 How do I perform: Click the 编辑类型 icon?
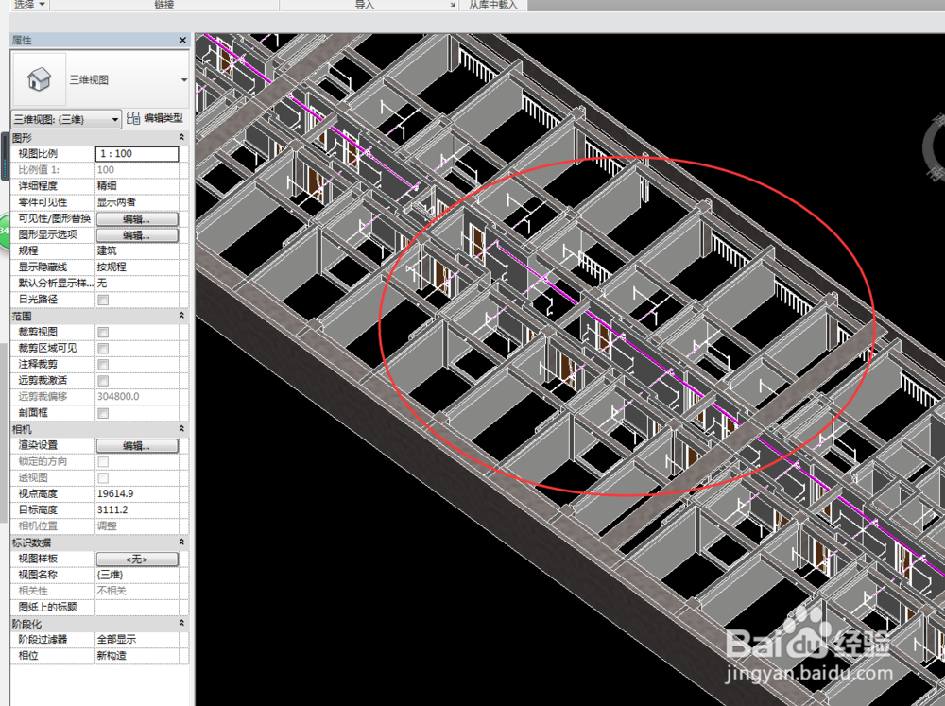click(133, 118)
